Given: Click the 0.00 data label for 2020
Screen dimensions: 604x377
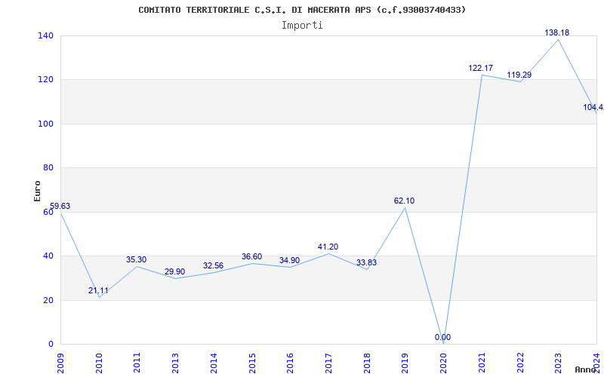Looking at the screenshot, I should (x=442, y=337).
